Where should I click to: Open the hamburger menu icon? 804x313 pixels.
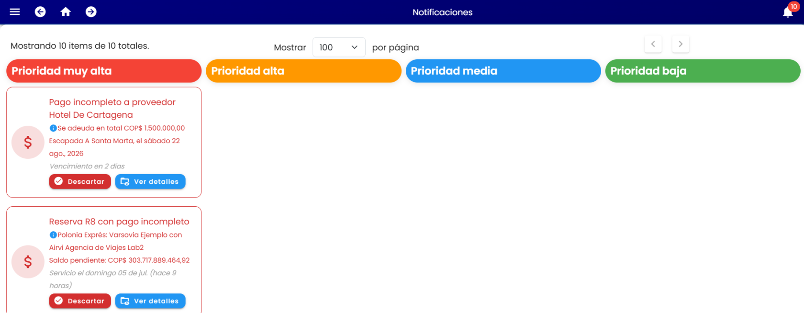click(x=15, y=12)
